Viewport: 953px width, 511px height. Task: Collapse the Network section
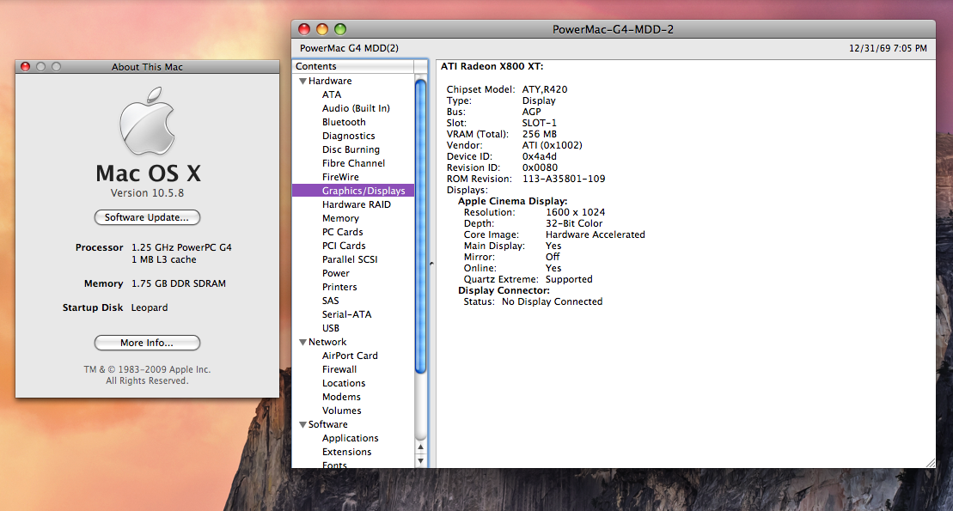point(302,341)
